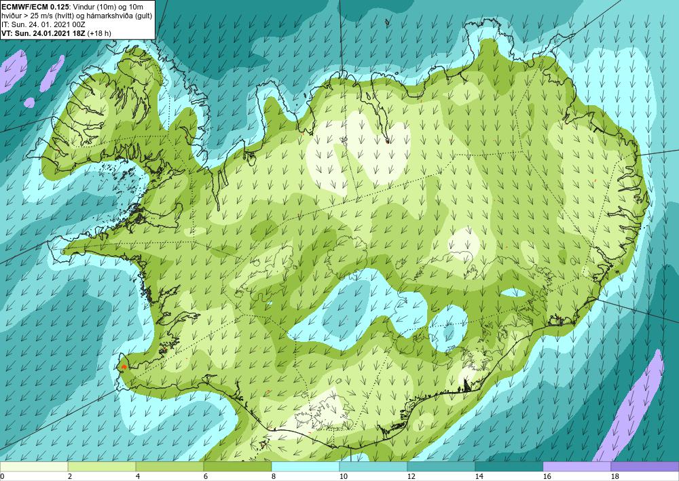Click the '10' scale label
The width and height of the screenshot is (679, 481).
[x=343, y=476]
